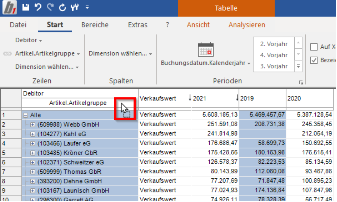Open the tools wrench icon

click(75, 8)
